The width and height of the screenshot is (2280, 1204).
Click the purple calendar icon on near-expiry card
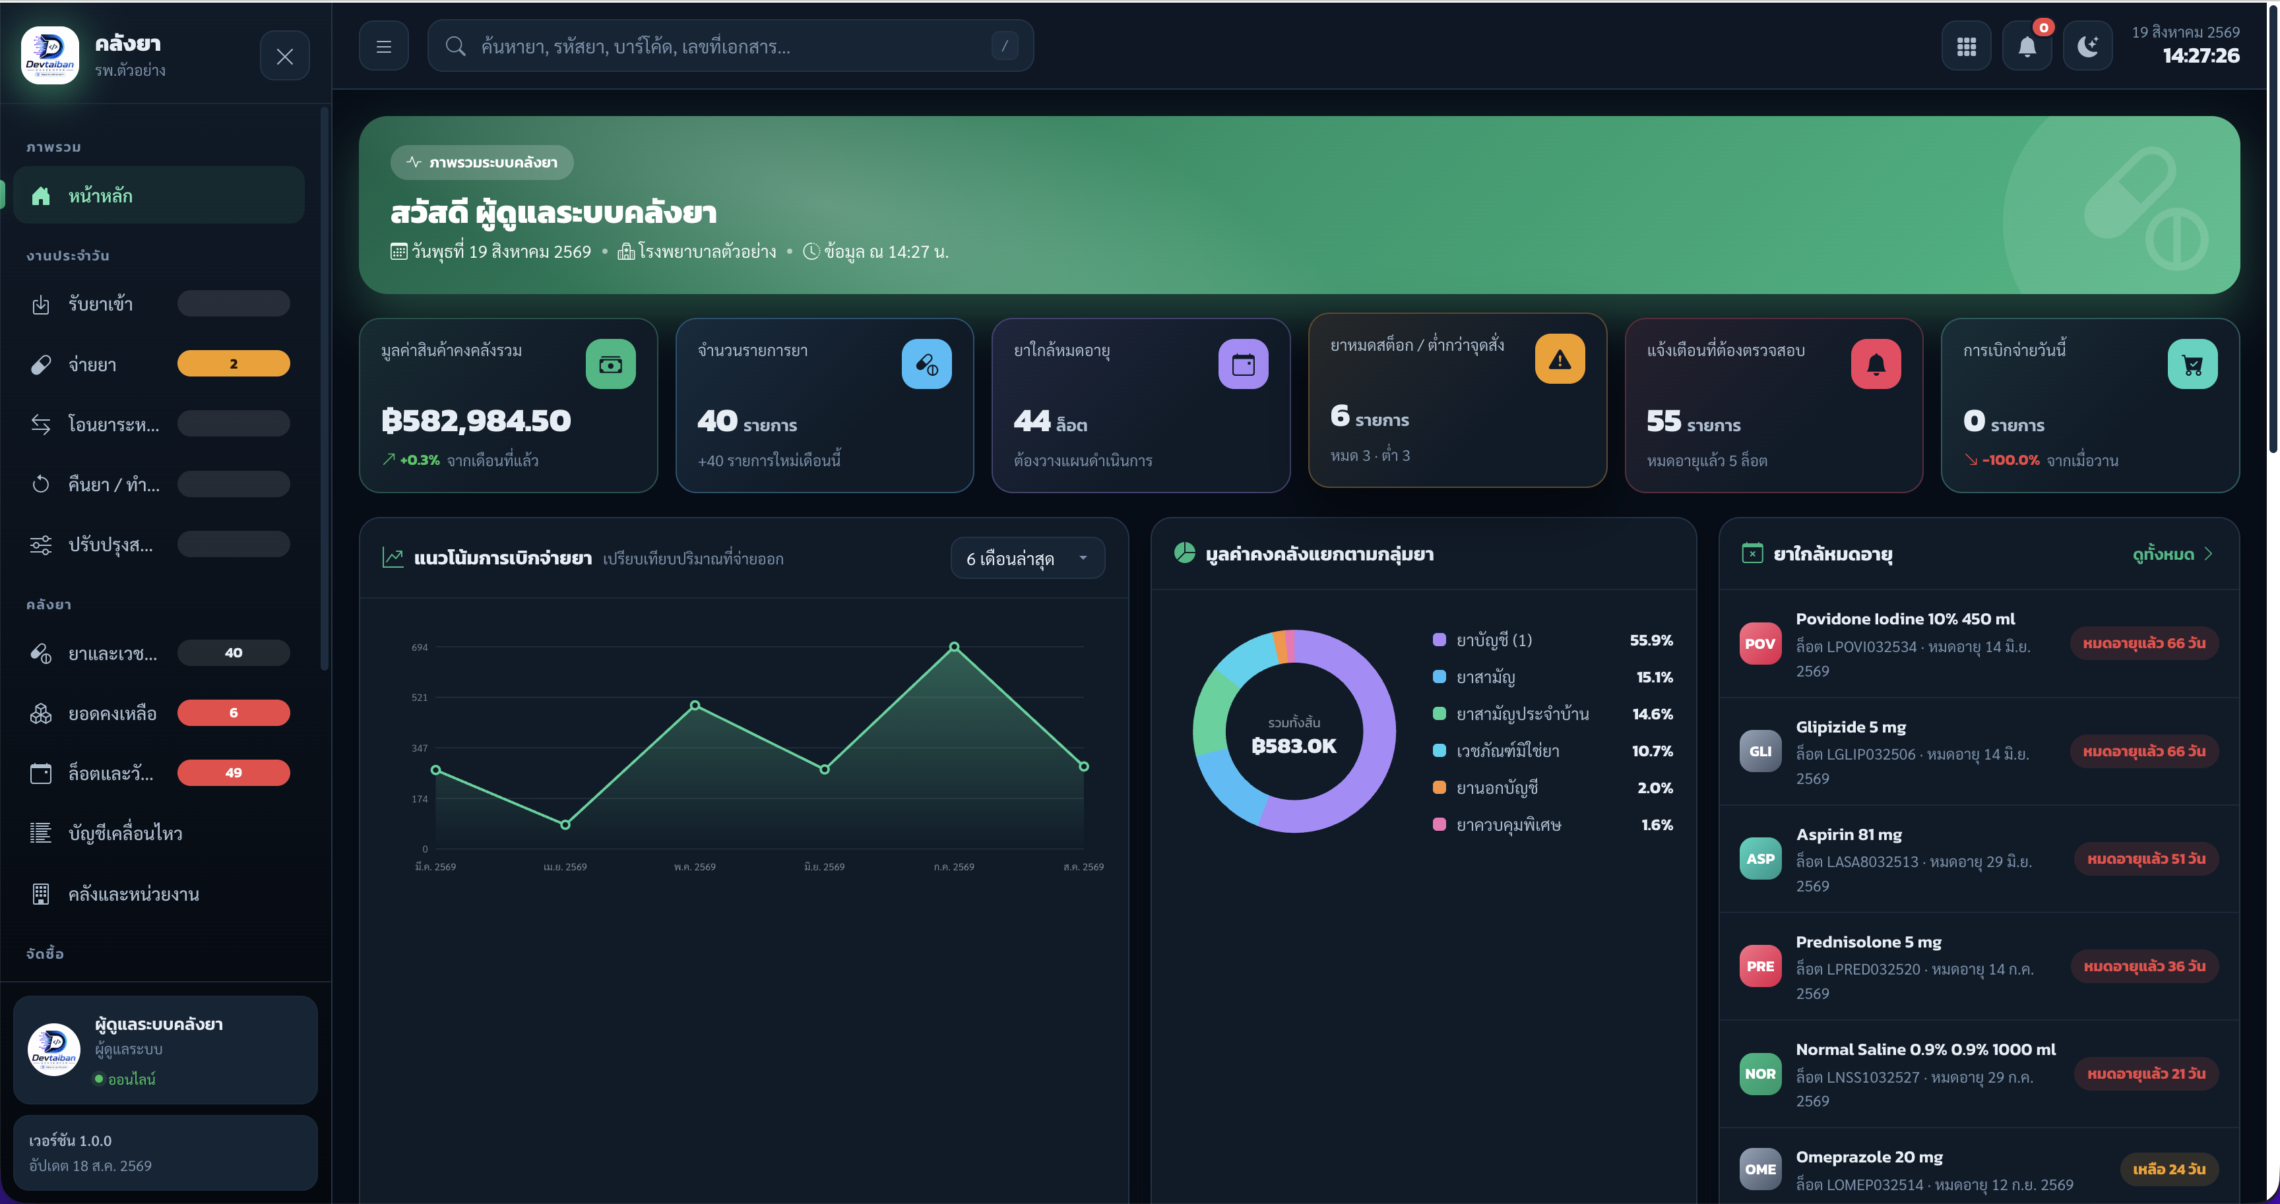pyautogui.click(x=1243, y=363)
